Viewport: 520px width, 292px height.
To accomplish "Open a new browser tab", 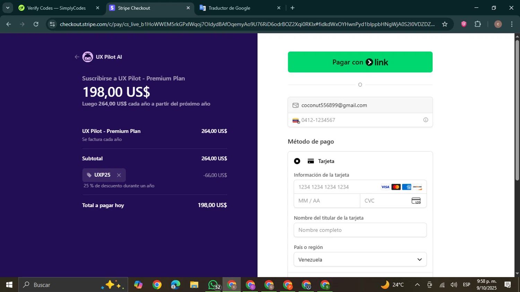I will point(293,8).
